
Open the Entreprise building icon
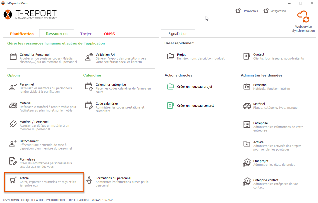tap(247, 125)
